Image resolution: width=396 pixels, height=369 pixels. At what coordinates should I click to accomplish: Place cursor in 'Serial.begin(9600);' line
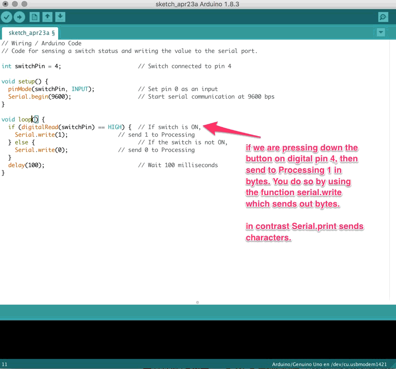pos(40,97)
